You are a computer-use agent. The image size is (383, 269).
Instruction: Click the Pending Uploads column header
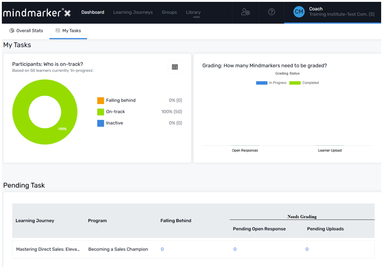click(326, 229)
